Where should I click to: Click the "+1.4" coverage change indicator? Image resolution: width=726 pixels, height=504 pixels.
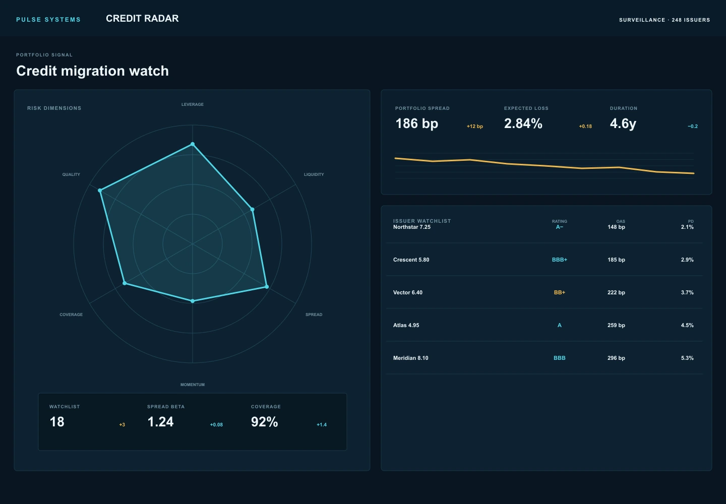point(322,425)
